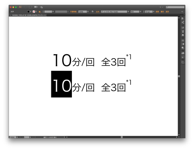The height and width of the screenshot is (150, 194).
Task: Click the orange stroke panel label
Action: pos(40,12)
